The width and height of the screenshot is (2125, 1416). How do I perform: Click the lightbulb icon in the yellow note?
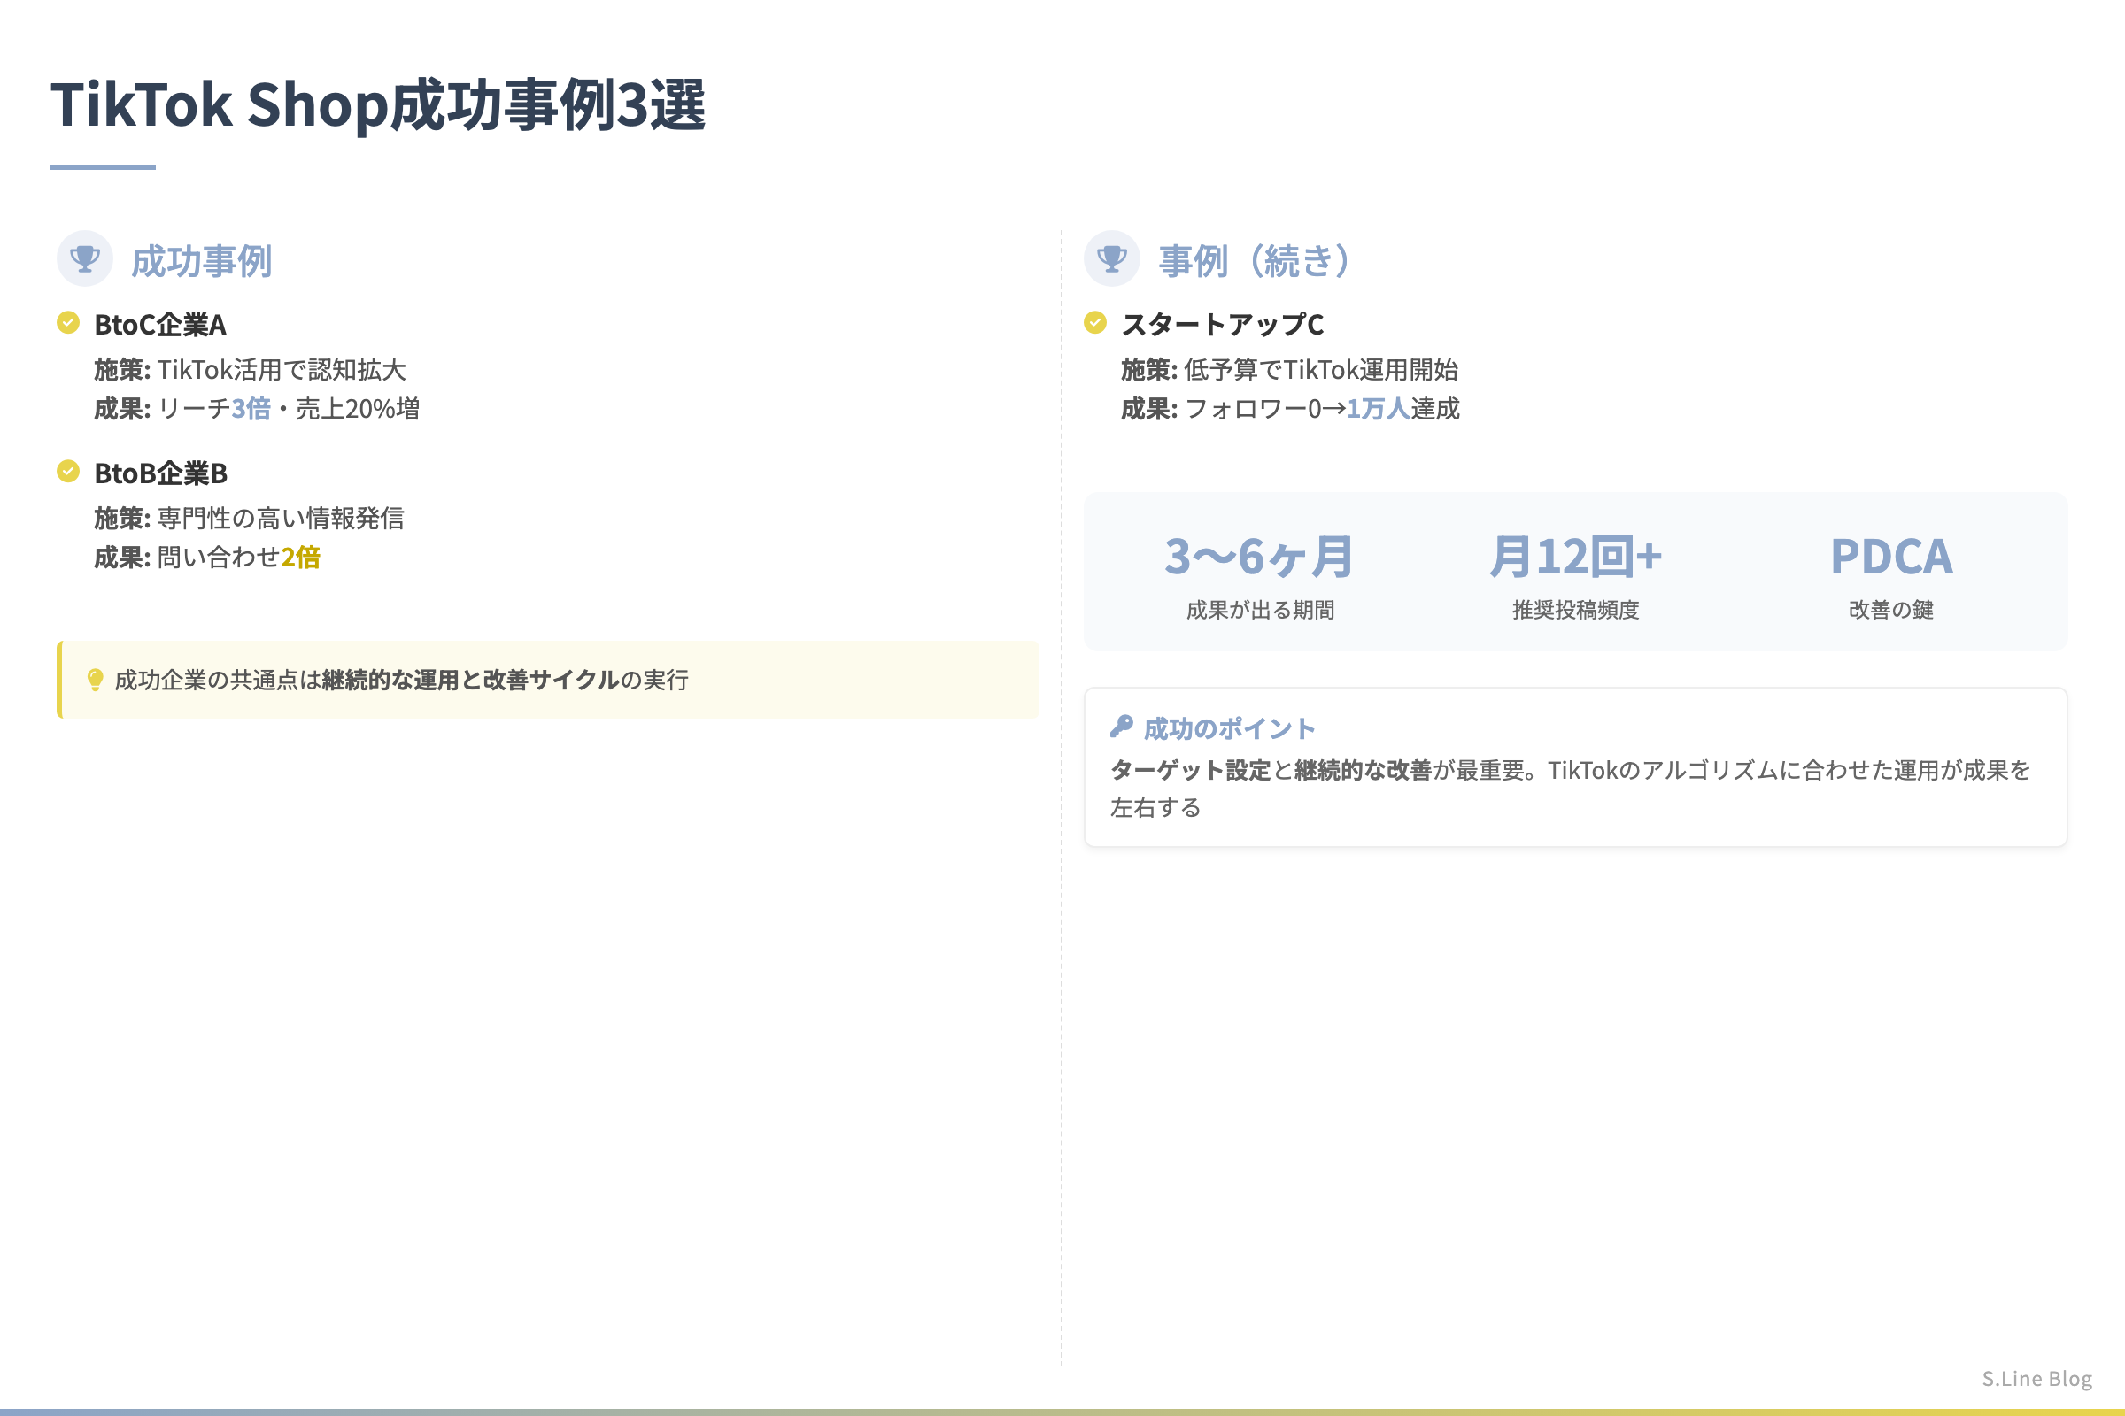pos(95,680)
